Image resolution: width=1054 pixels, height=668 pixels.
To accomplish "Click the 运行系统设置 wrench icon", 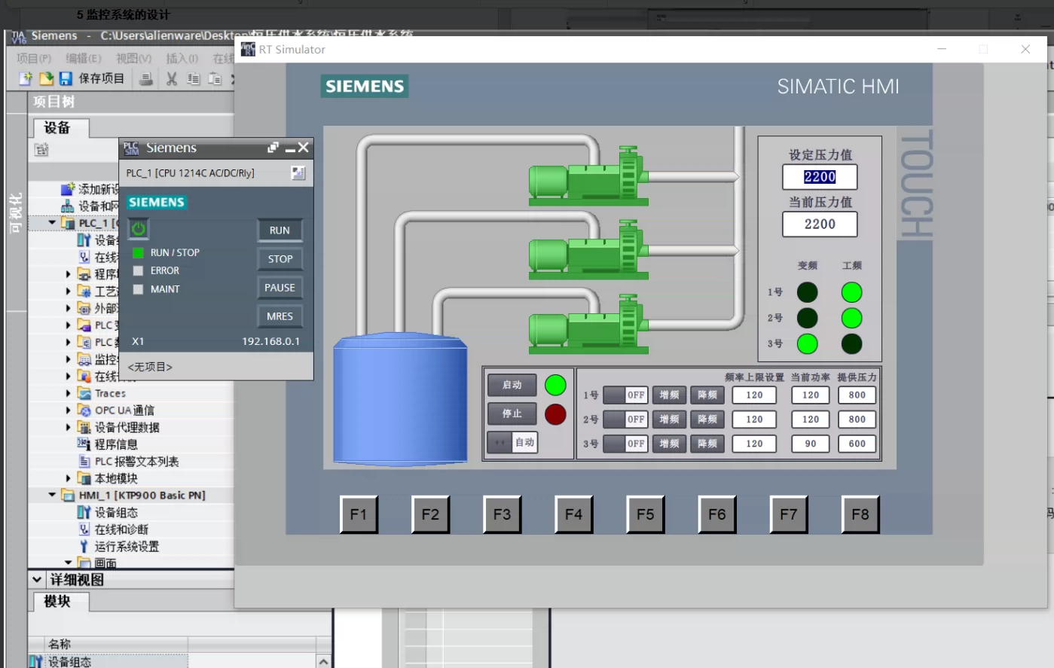I will point(84,547).
